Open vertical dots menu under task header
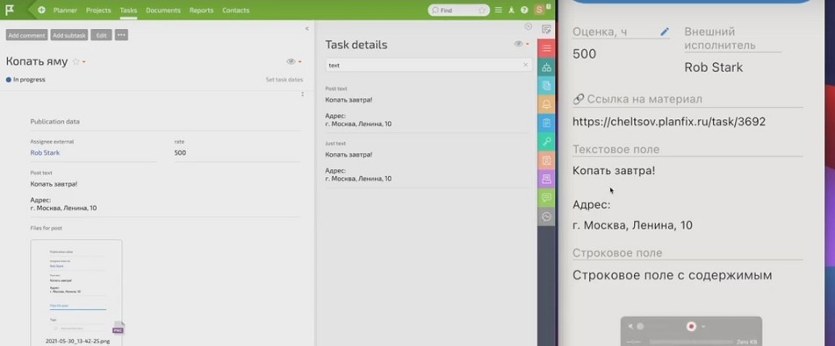 tap(302, 94)
